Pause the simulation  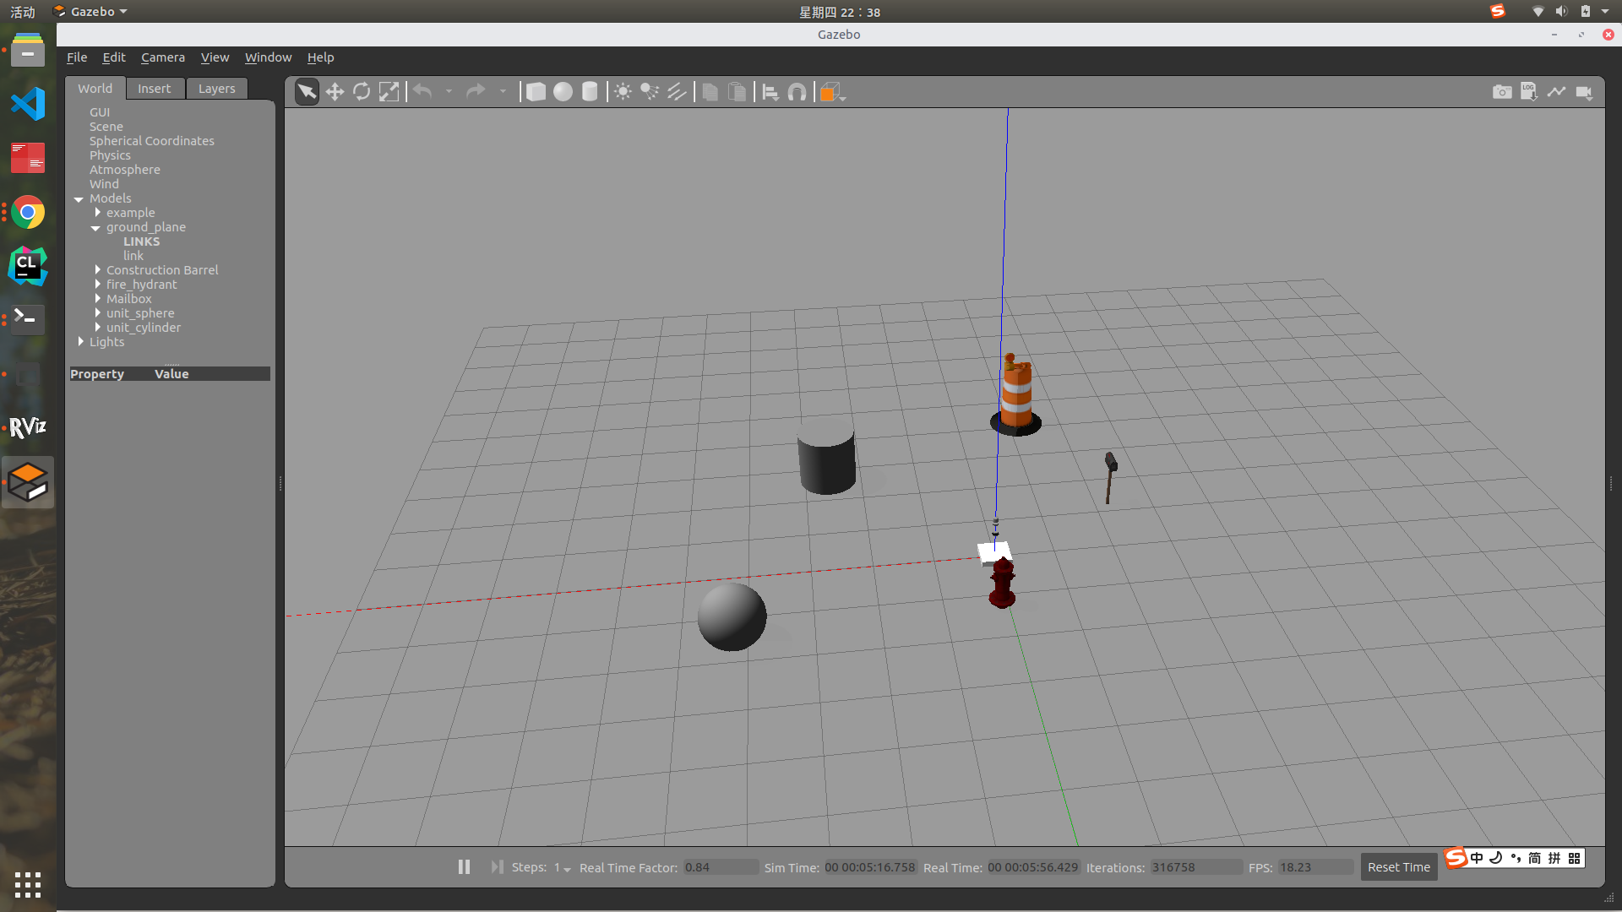pyautogui.click(x=464, y=867)
